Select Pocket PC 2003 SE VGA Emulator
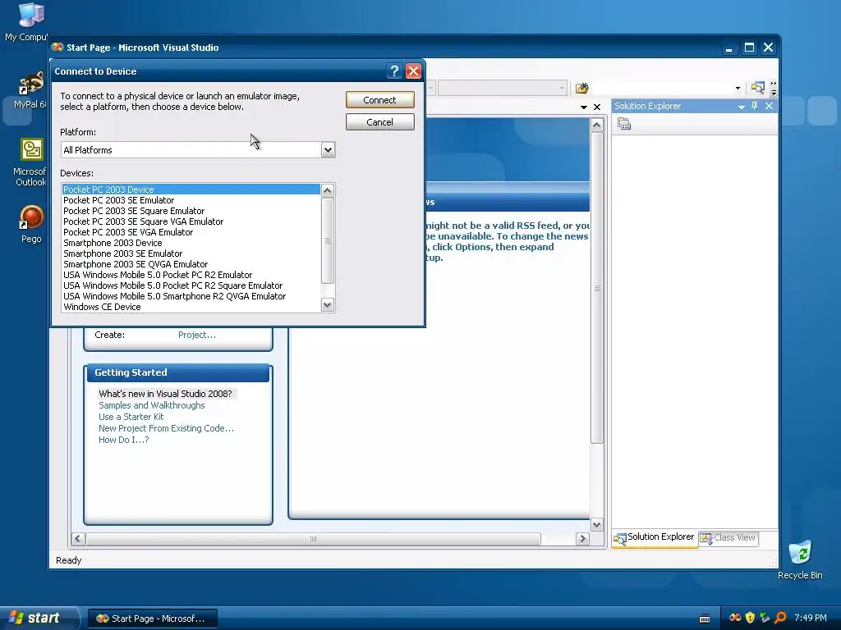 point(191,232)
